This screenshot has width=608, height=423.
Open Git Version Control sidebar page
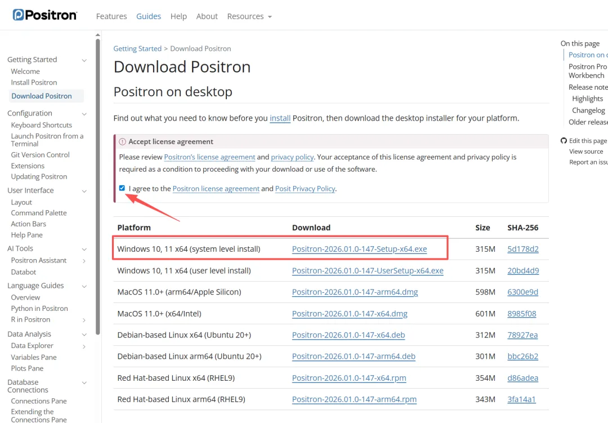pyautogui.click(x=40, y=154)
